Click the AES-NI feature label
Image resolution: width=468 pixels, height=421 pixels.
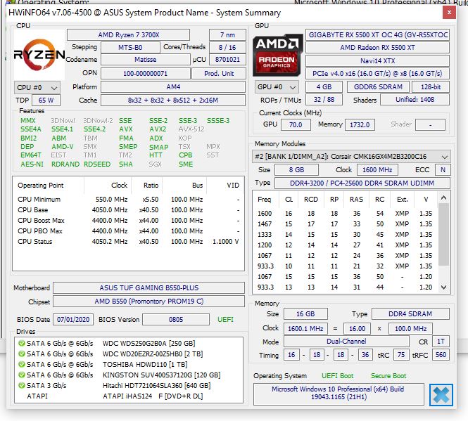click(x=32, y=164)
